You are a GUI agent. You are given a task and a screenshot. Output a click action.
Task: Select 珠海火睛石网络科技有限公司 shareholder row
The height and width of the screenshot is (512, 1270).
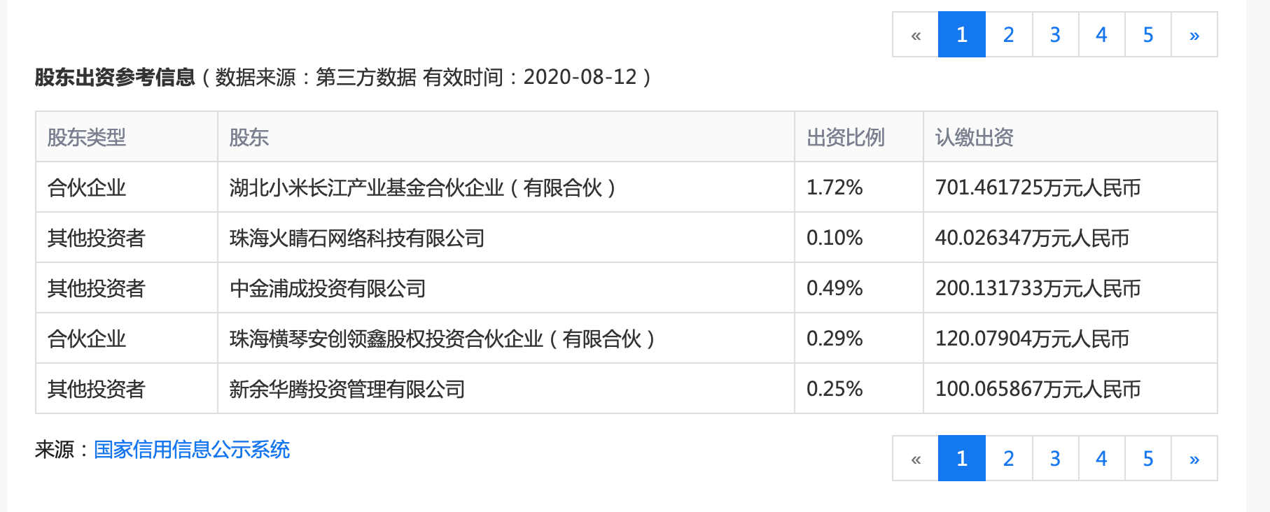click(x=357, y=237)
